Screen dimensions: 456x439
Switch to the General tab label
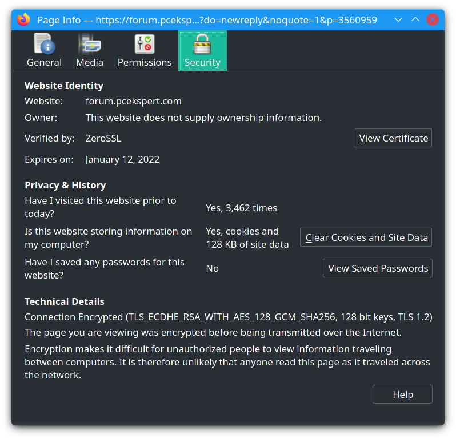click(44, 62)
